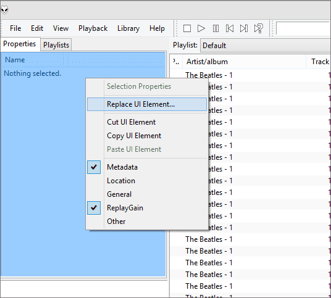This screenshot has width=331, height=298.
Task: Select the first 'The Beatles - 1' row
Action: coord(250,75)
